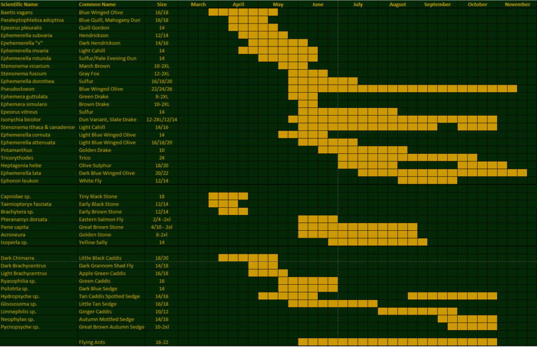The height and width of the screenshot is (347, 537).
Task: Select the "November" month header
Action: tap(517, 4)
